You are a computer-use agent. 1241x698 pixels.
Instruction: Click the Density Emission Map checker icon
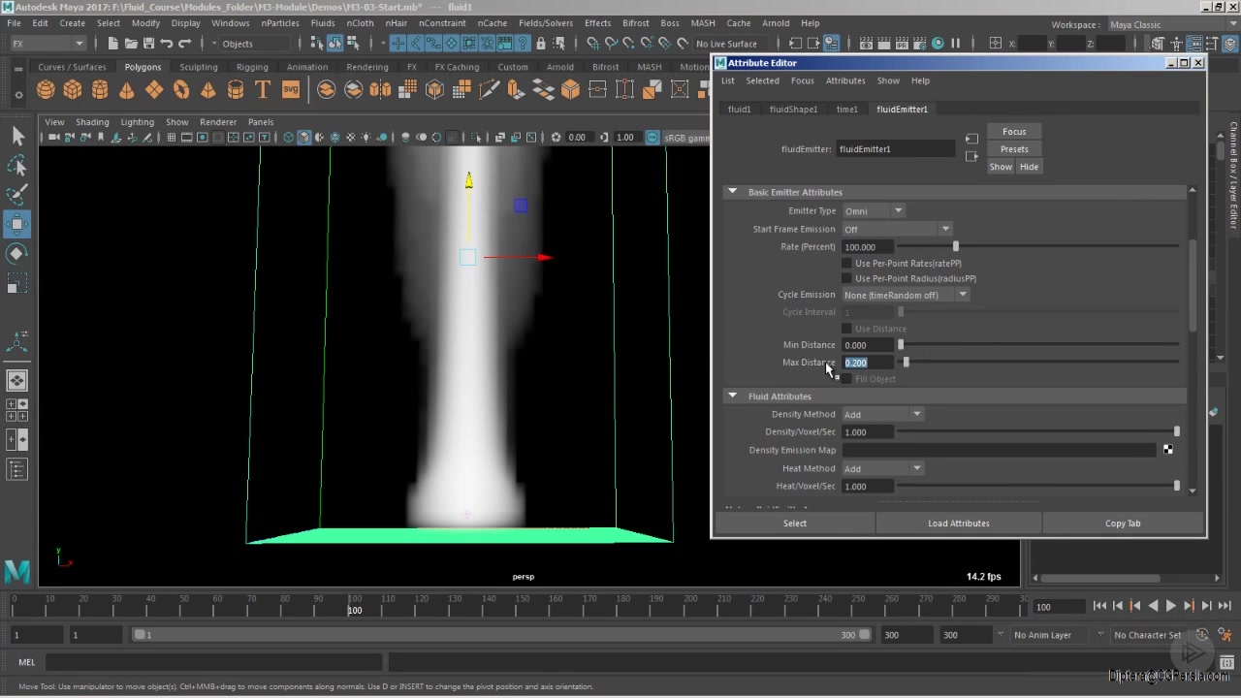tap(1167, 450)
